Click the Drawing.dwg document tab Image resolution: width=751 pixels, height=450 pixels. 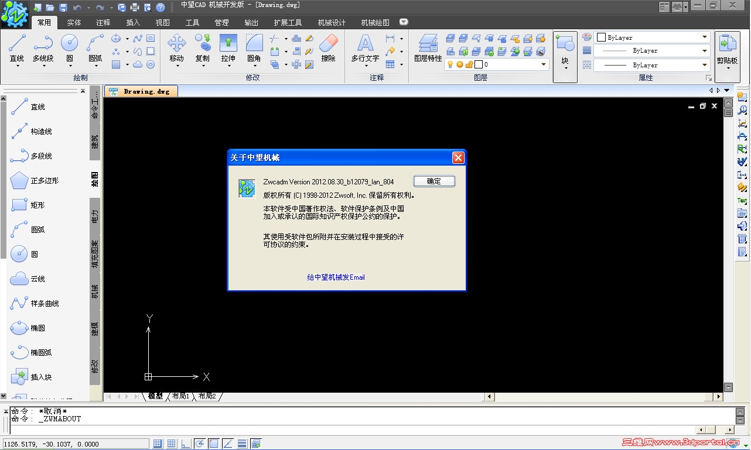tap(141, 91)
